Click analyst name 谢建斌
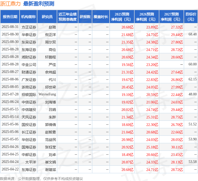 click(51, 169)
